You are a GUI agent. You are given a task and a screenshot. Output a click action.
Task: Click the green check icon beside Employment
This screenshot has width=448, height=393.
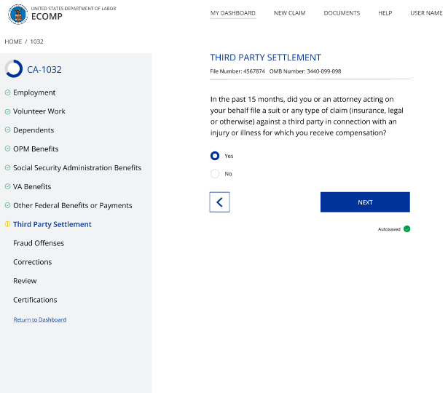coord(7,92)
